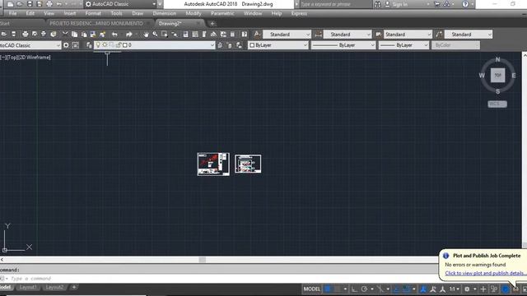Click the Open folder icon in Quick Access toolbar
The width and height of the screenshot is (527, 296).
click(20, 4)
